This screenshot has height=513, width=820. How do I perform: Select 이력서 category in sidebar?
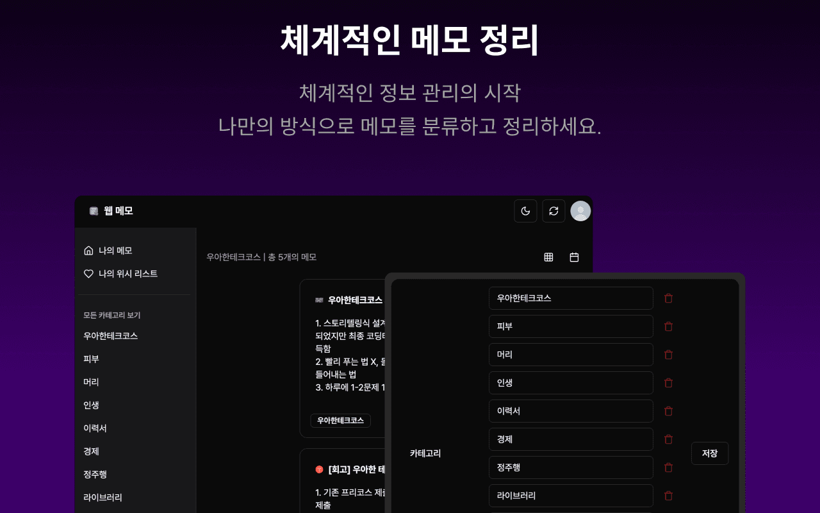point(95,428)
